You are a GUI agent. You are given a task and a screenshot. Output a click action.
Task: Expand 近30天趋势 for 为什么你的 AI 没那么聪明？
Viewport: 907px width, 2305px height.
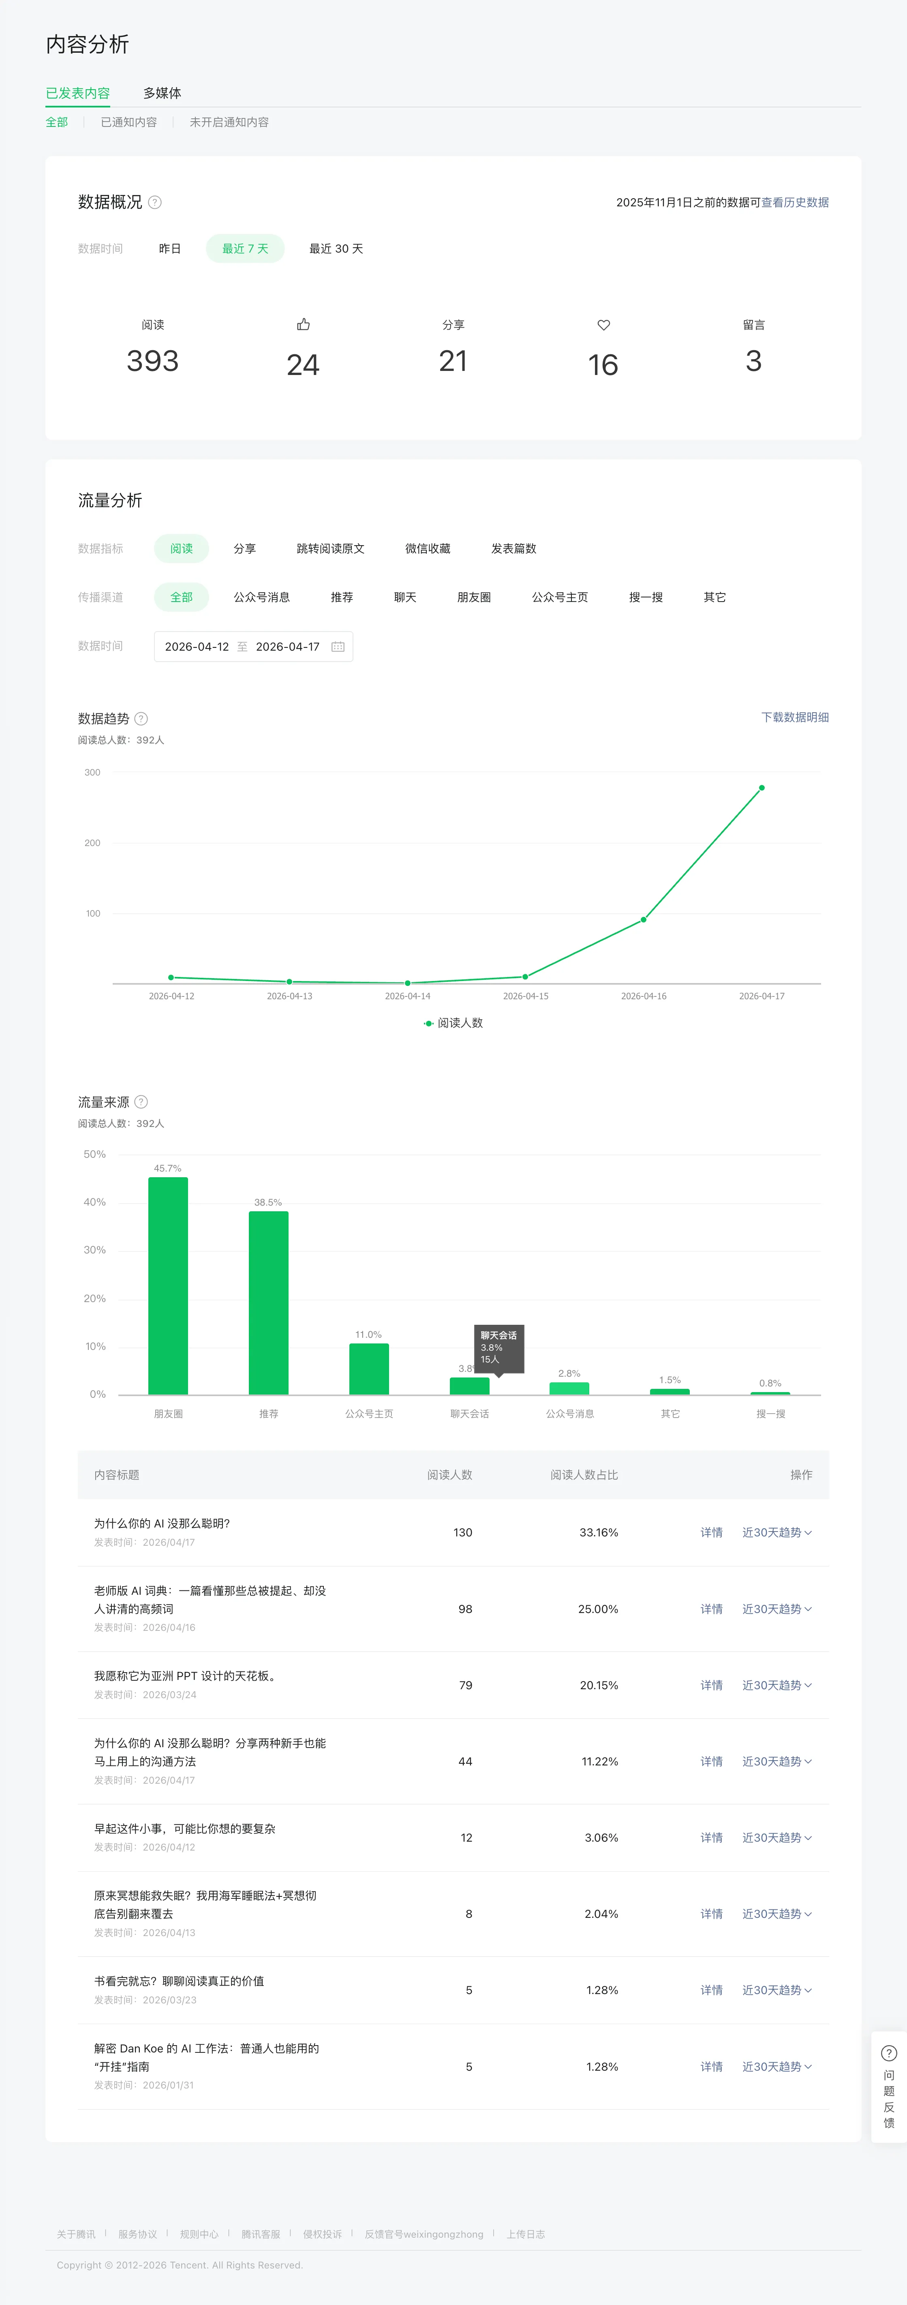coord(777,1533)
